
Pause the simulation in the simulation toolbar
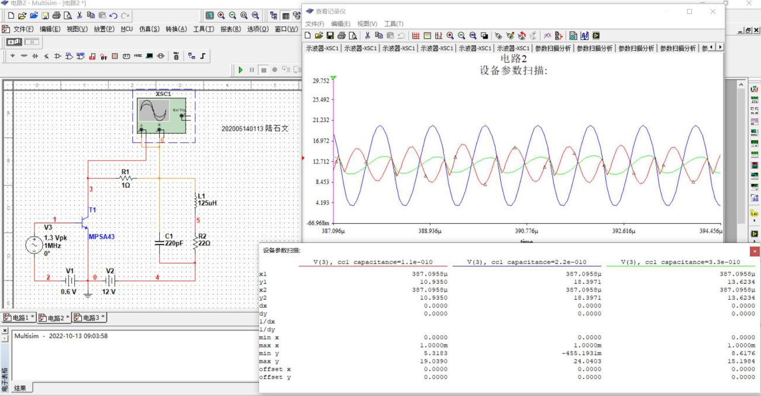coord(252,70)
